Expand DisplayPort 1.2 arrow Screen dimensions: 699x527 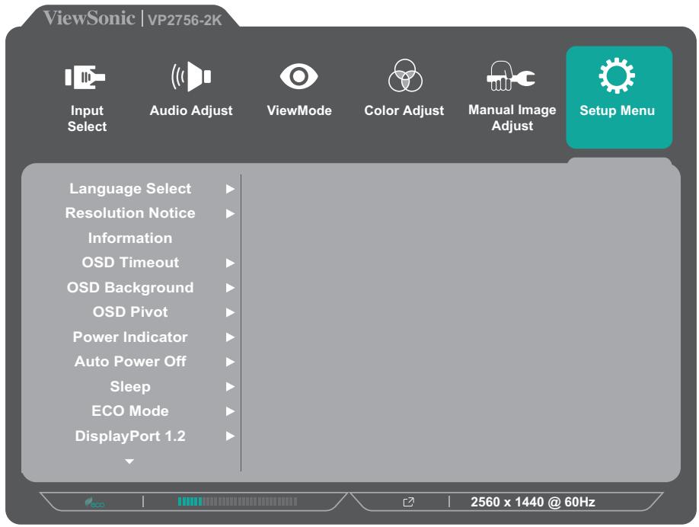[230, 436]
